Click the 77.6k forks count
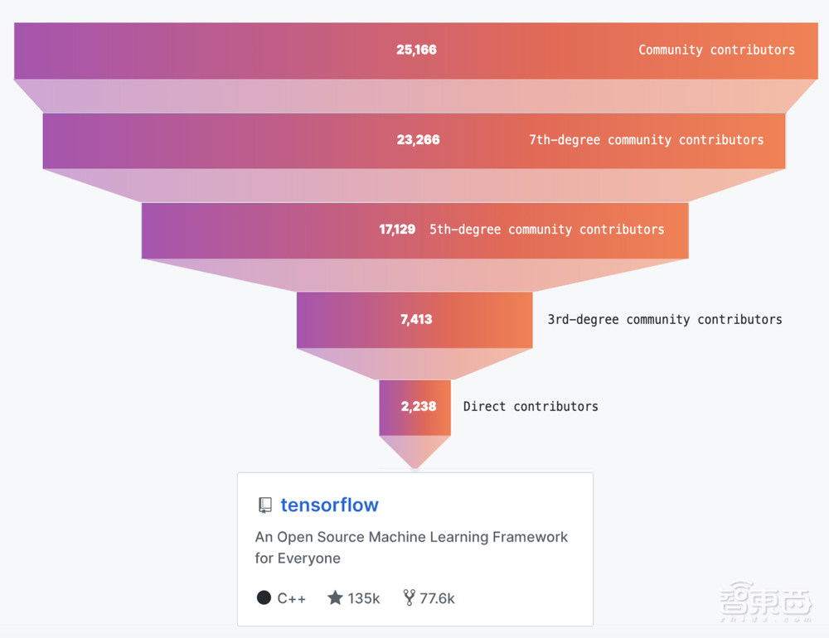Image resolution: width=829 pixels, height=638 pixels. tap(437, 598)
